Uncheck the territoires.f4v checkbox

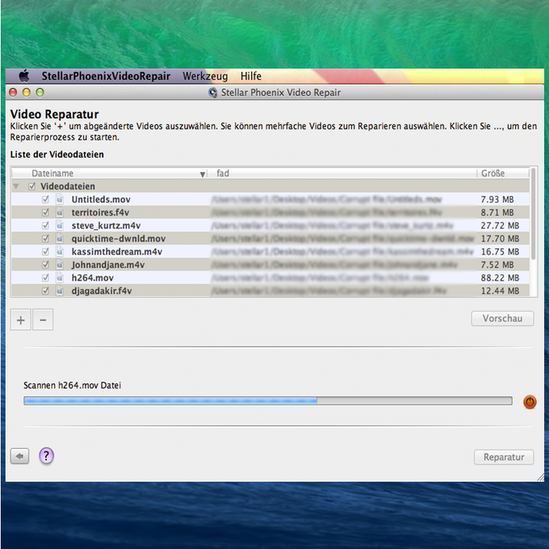45,212
